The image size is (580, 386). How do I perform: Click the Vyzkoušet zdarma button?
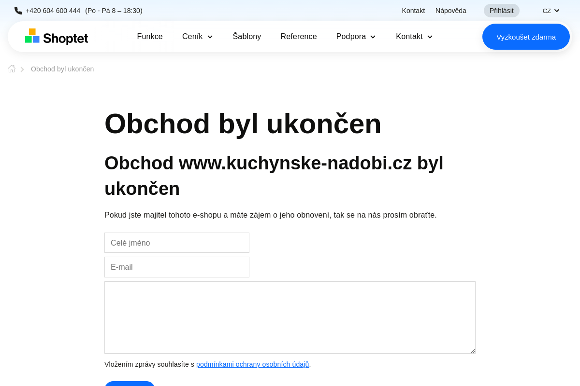(x=526, y=36)
